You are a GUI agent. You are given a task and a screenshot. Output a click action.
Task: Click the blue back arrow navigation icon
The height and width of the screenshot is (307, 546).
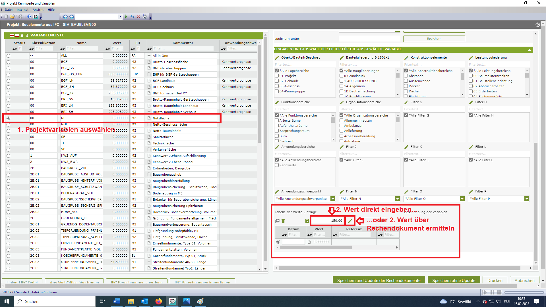click(x=65, y=17)
